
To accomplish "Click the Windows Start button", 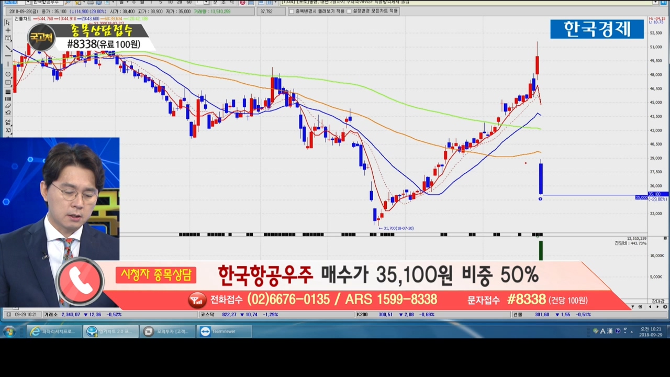I will (9, 331).
